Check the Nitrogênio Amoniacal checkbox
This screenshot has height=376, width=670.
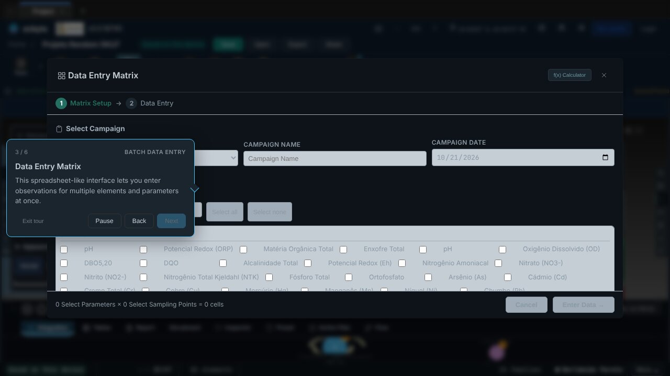tap(402, 263)
